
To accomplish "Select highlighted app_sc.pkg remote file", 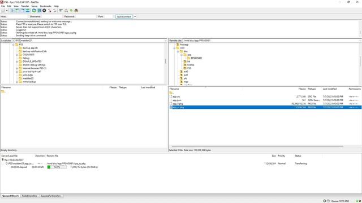I will click(265, 107).
